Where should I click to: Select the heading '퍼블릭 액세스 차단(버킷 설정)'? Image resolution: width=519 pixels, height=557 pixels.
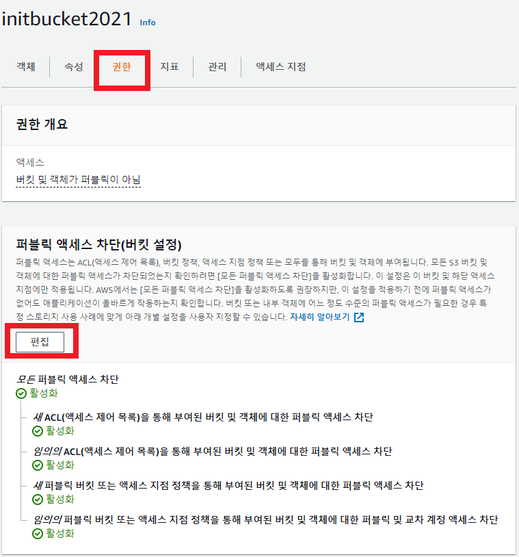[98, 244]
